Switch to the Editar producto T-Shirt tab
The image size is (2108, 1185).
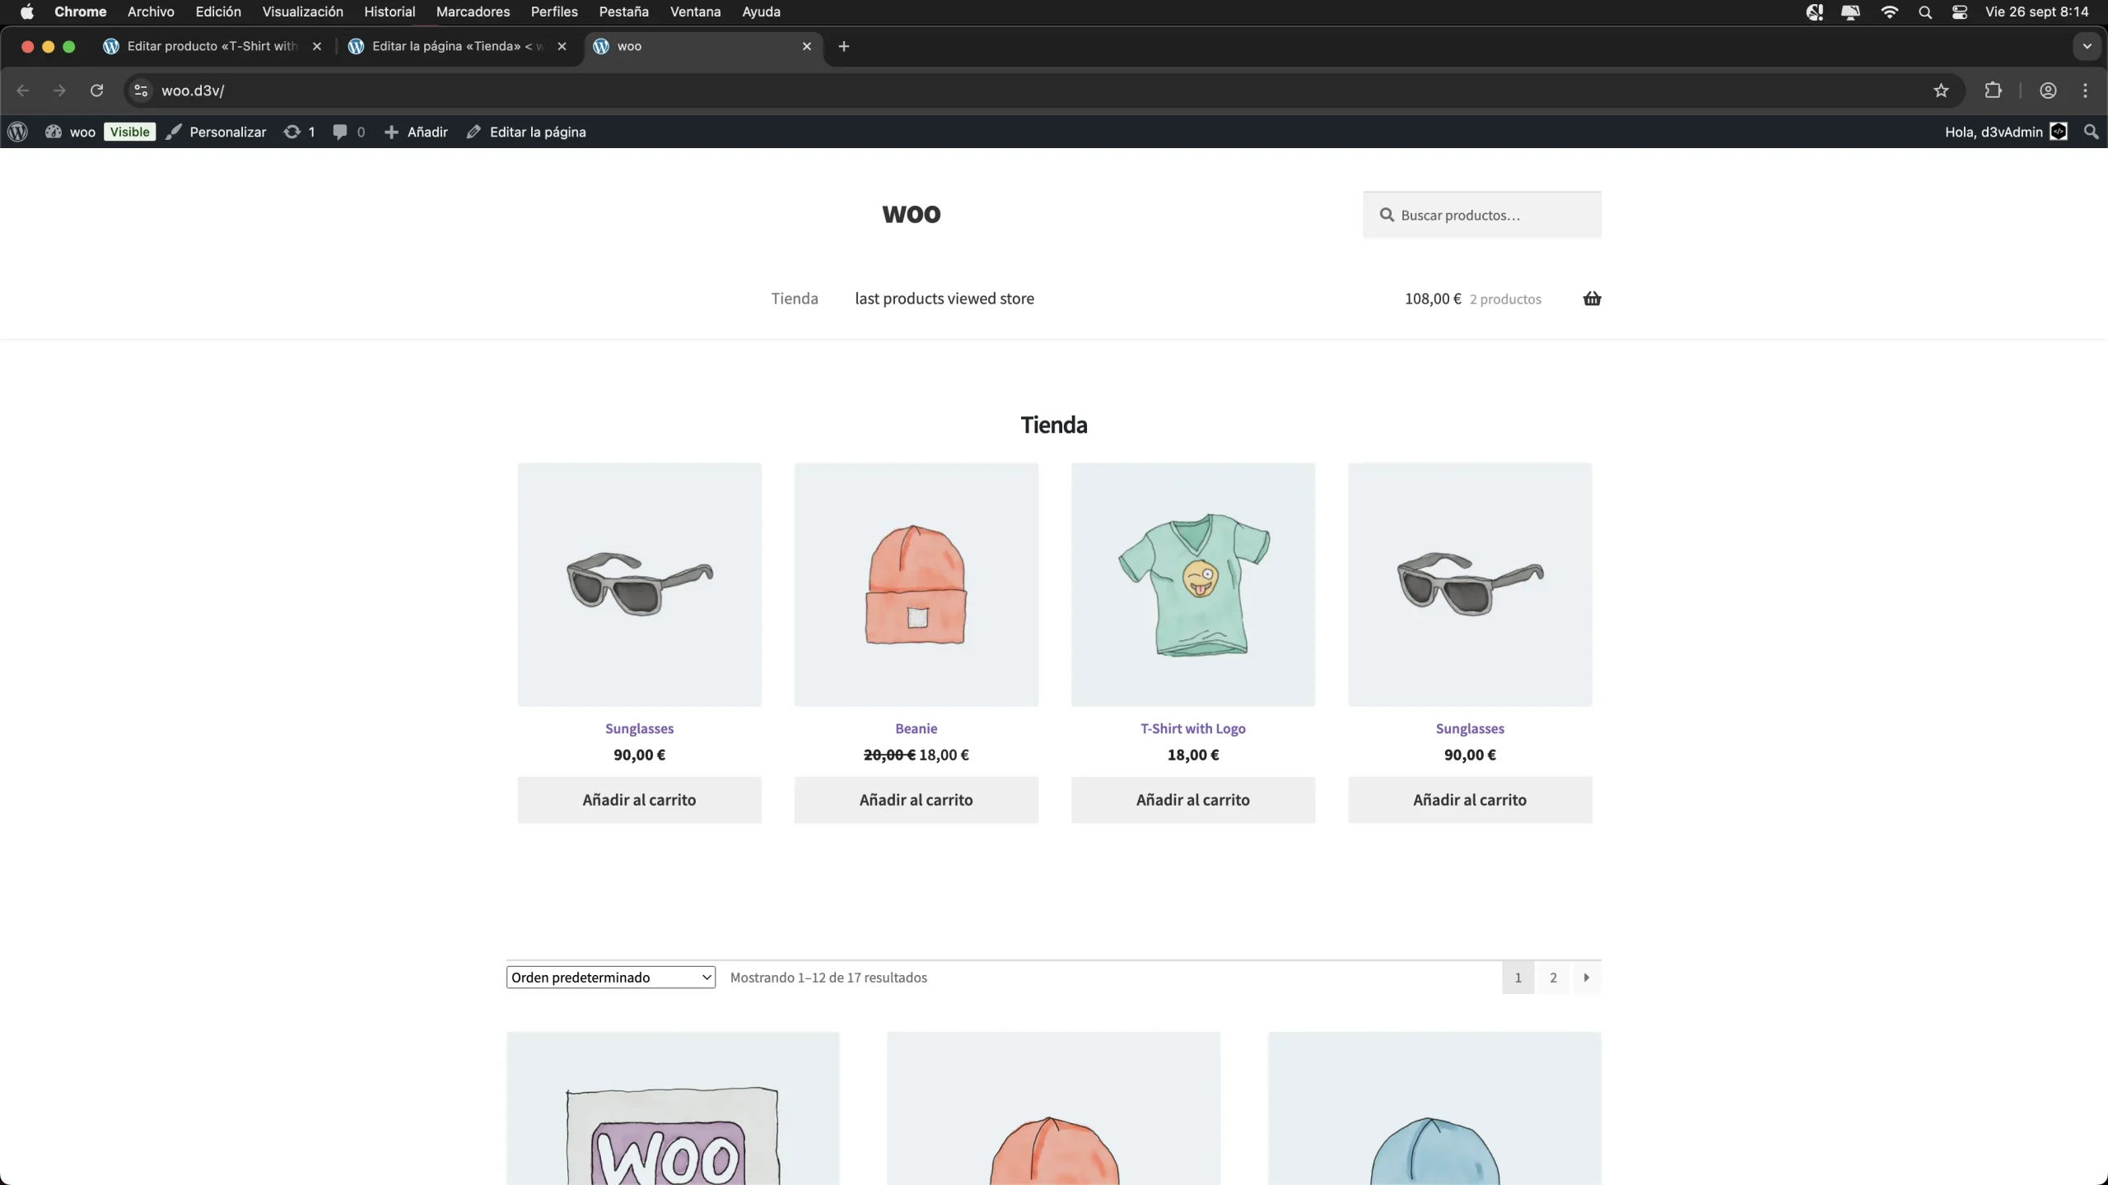click(x=211, y=46)
